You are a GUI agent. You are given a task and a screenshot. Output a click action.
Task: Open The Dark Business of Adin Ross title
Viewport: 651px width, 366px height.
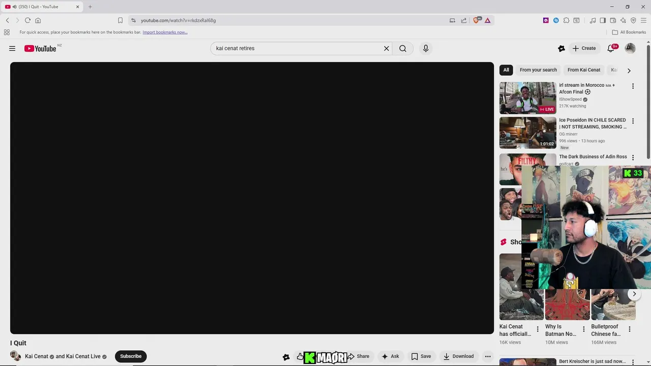(x=593, y=157)
